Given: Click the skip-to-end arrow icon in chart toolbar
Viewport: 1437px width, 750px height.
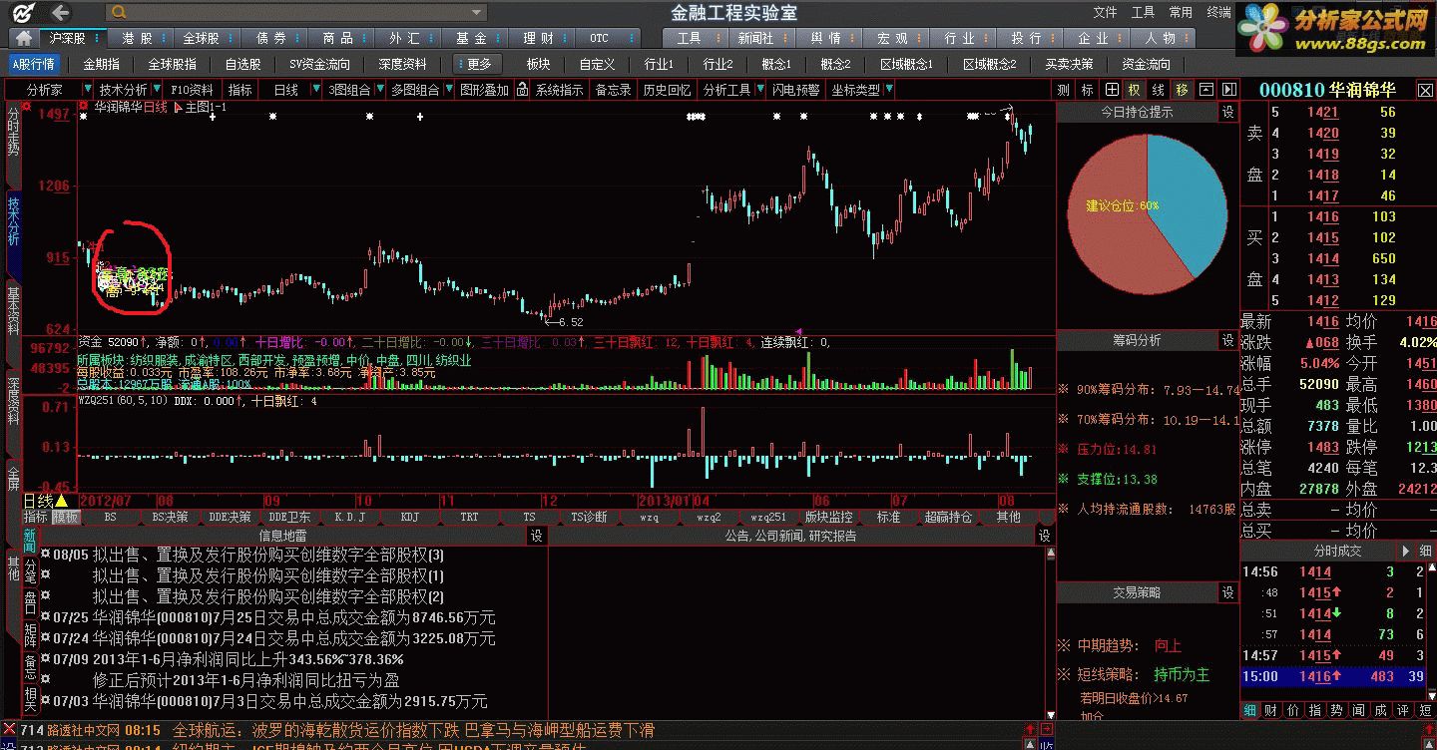Looking at the screenshot, I should tap(1229, 90).
